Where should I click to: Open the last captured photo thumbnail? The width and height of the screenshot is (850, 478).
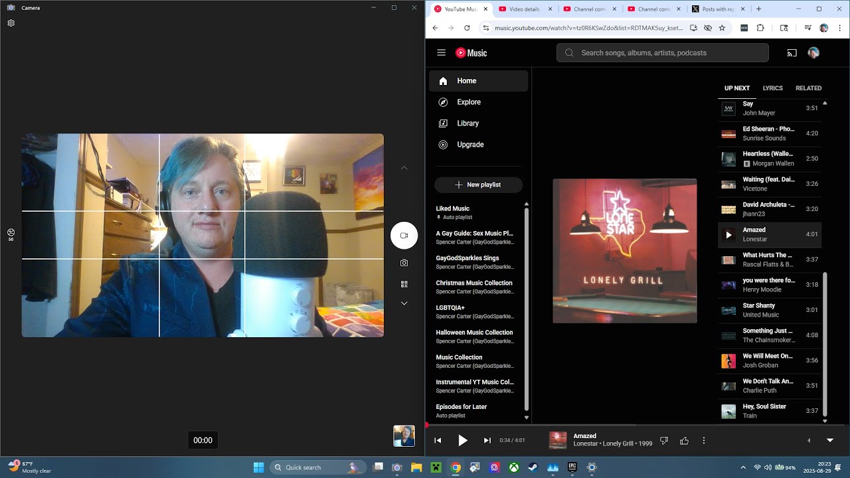[x=404, y=436]
